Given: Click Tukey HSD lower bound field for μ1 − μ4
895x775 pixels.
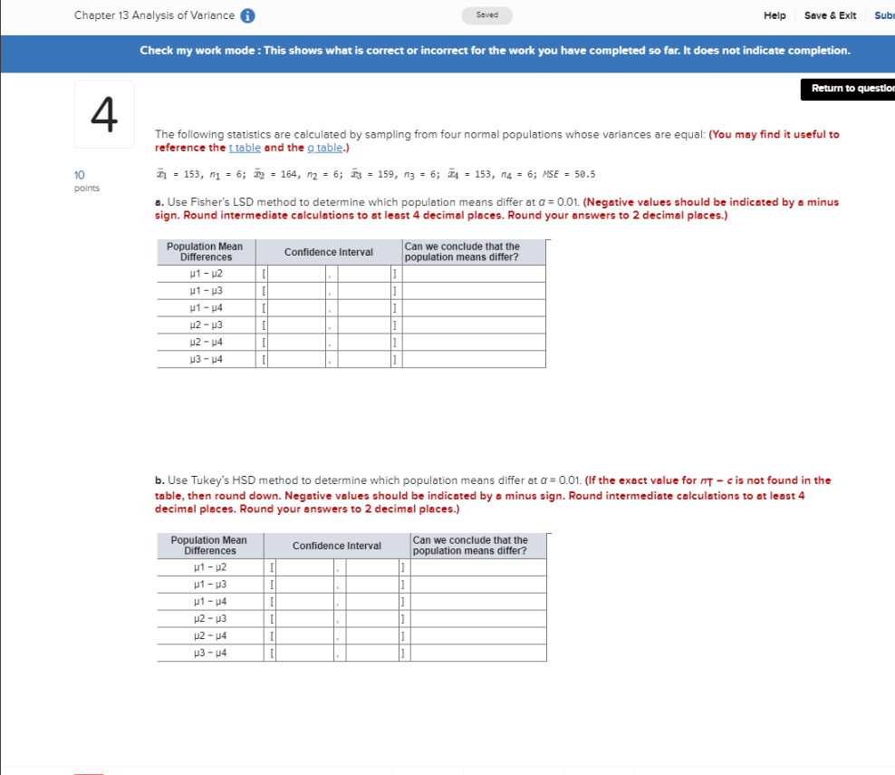Looking at the screenshot, I should click(304, 601).
